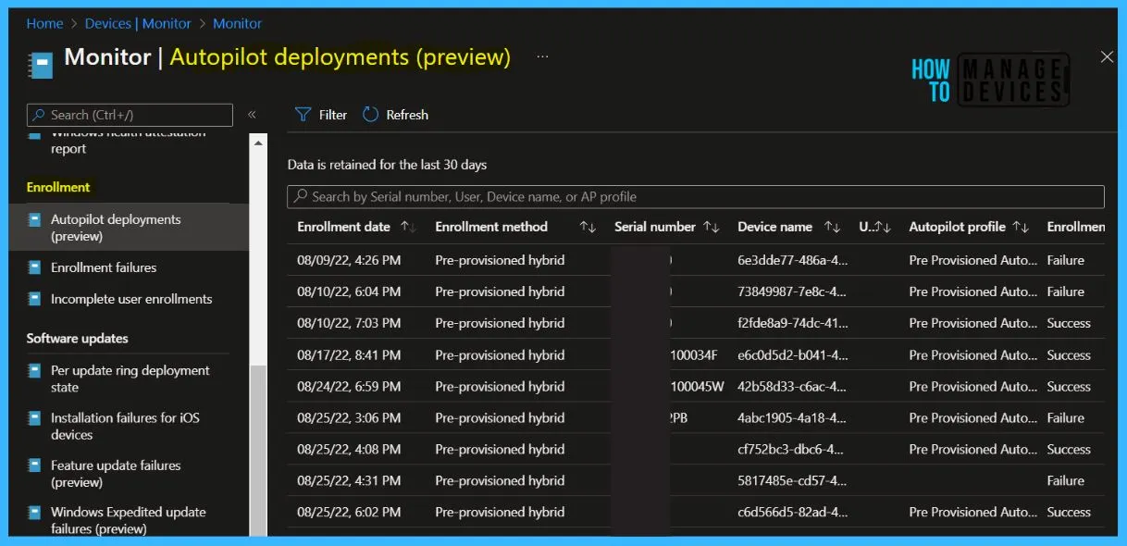
Task: Click device name c6d566d5-82ad-4...
Action: 791,512
